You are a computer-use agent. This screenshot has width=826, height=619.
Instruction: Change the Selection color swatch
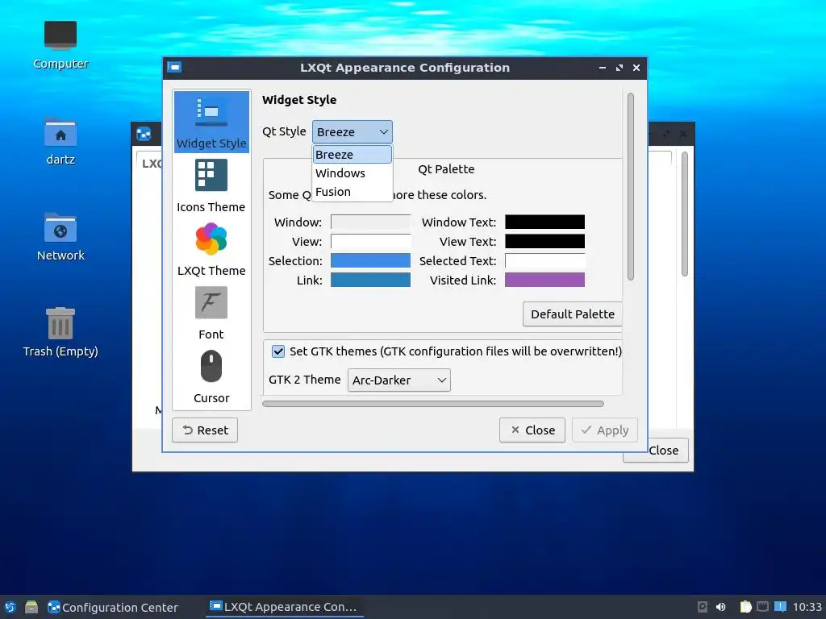(370, 260)
